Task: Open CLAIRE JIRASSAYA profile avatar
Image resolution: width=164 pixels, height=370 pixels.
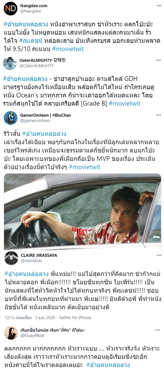Action: pos(11,258)
